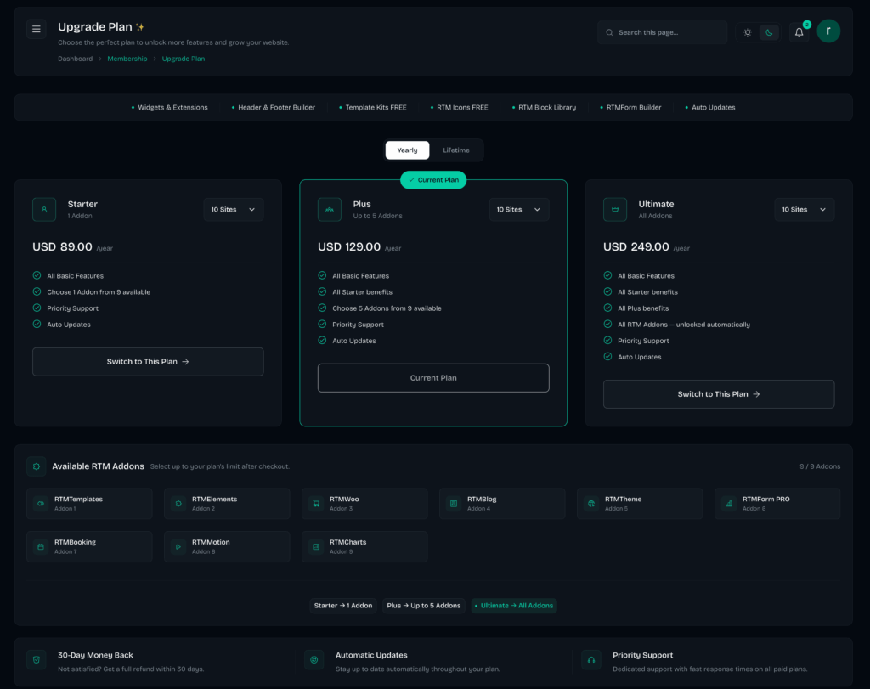Select the Plus → Up to 5 Addons chip

(x=424, y=605)
